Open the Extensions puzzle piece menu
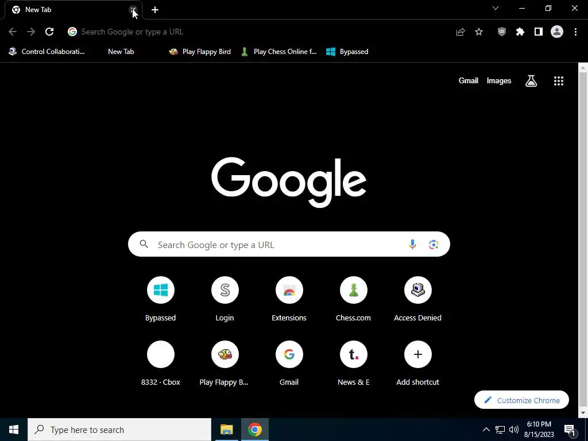This screenshot has width=588, height=441. pos(520,32)
